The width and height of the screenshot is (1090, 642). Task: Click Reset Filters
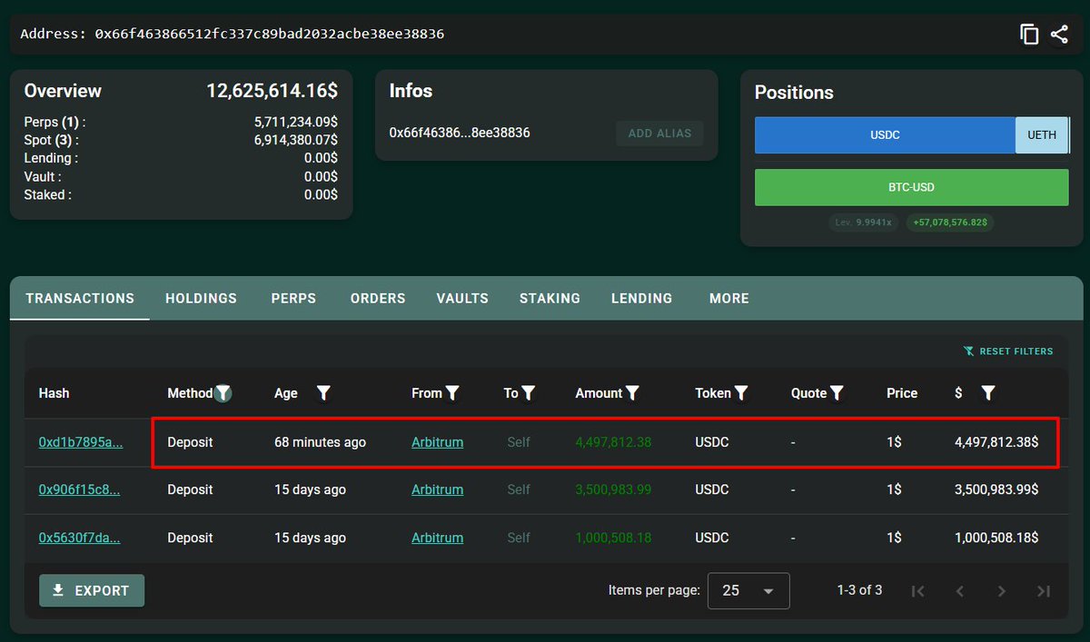click(x=1008, y=351)
